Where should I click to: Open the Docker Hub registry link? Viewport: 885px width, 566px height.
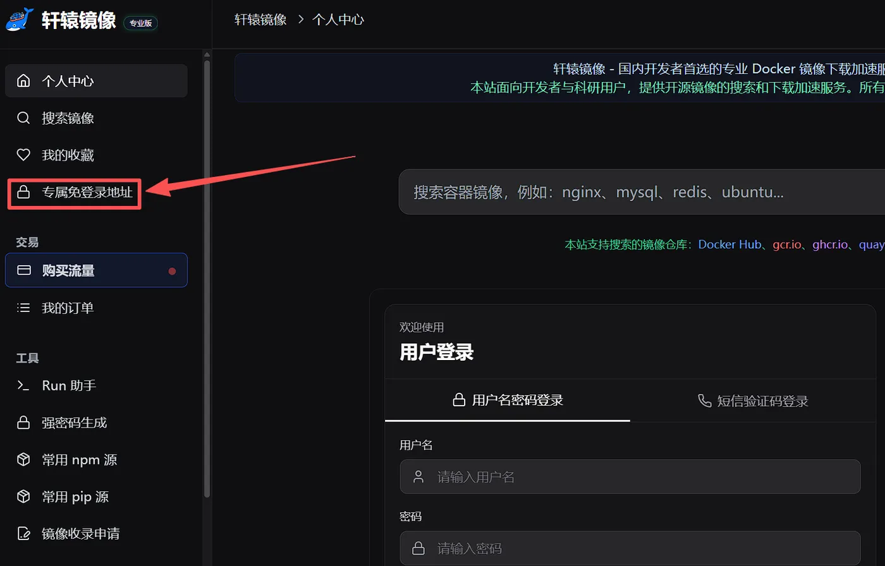tap(729, 244)
